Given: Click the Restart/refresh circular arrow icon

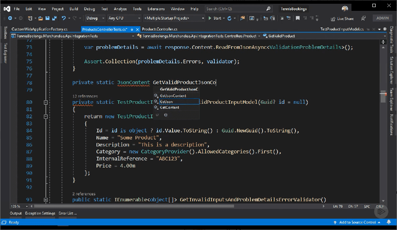Looking at the screenshot, I should click(x=229, y=18).
